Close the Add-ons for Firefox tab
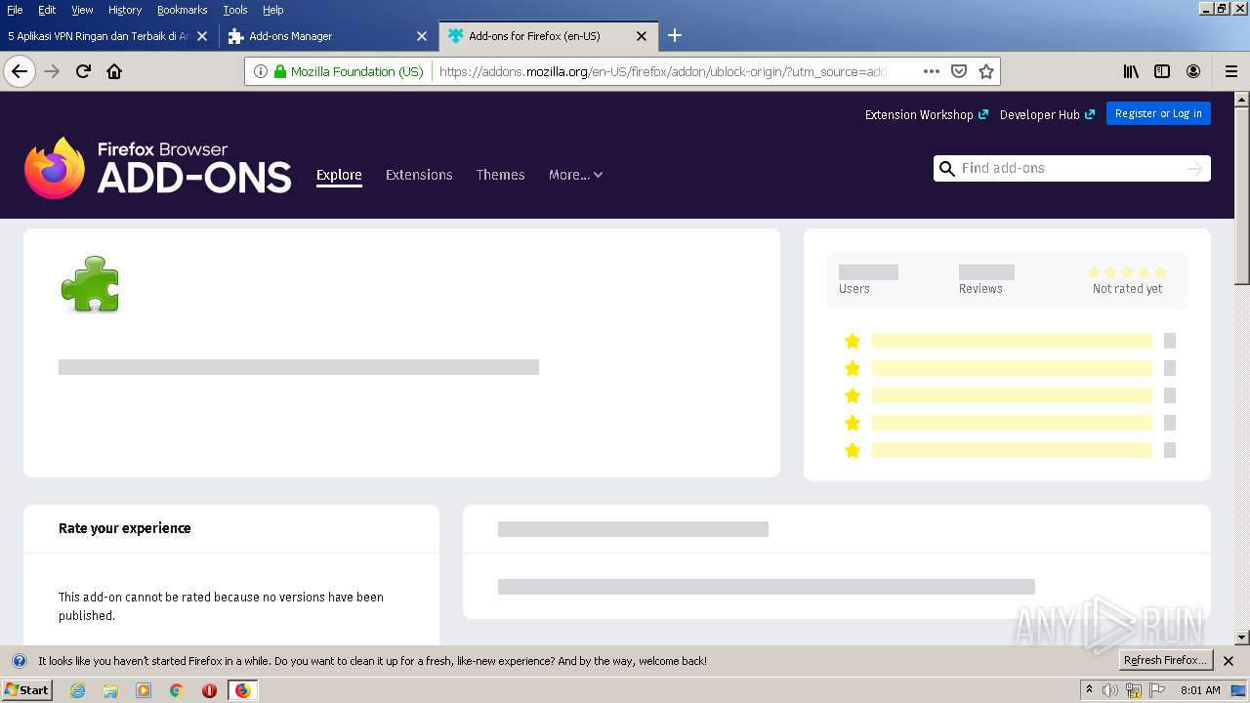Viewport: 1250px width, 703px height. tap(642, 36)
